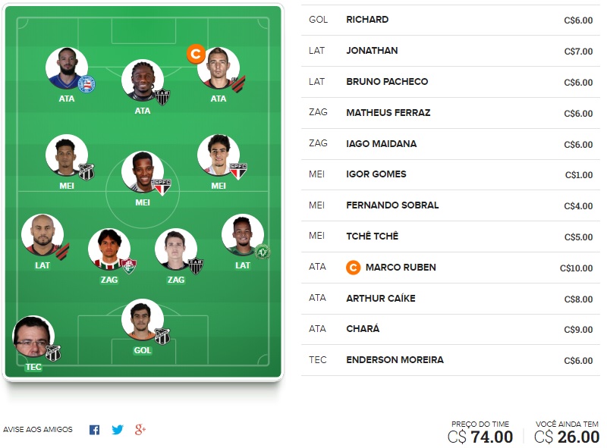Click the Google Plus share icon
Image resolution: width=607 pixels, height=448 pixels.
[140, 430]
